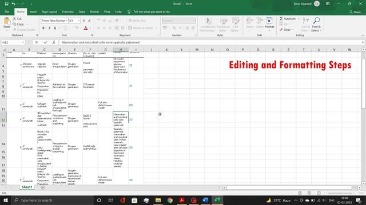Viewport: 366px width, 205px height.
Task: Click into the formula bar text
Action: (x=101, y=42)
